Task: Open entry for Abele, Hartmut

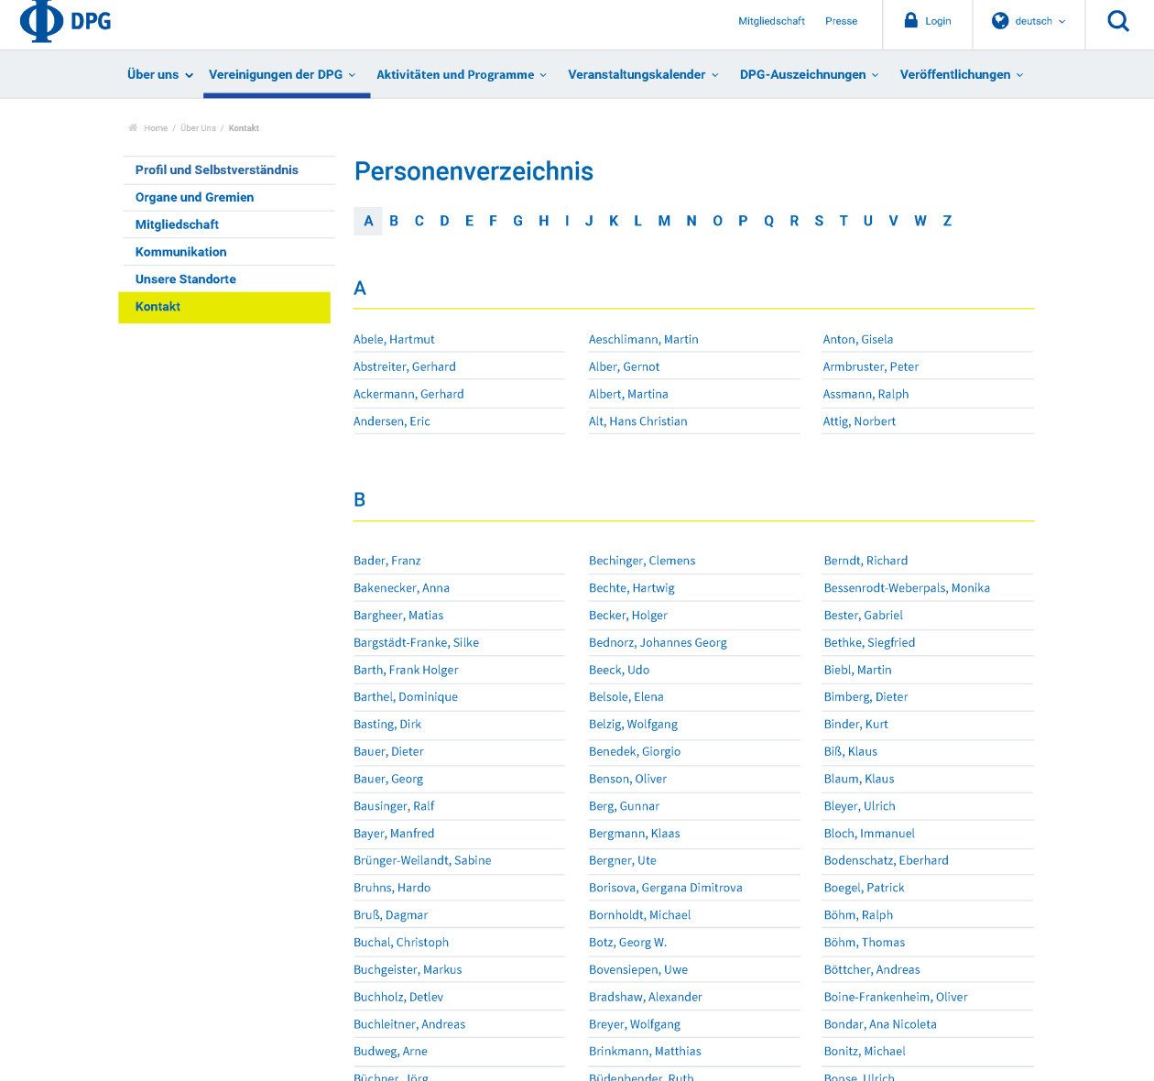Action: pos(394,340)
